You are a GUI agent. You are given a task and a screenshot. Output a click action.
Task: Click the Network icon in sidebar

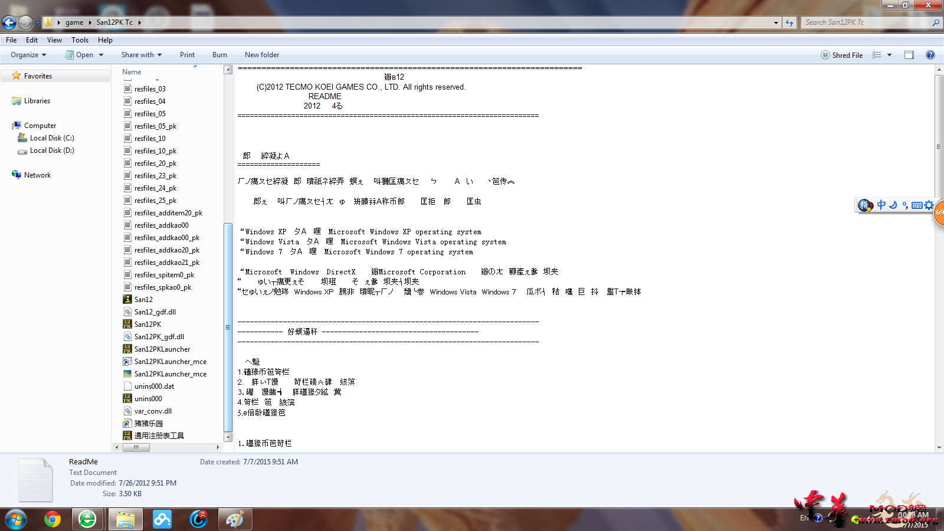[17, 175]
